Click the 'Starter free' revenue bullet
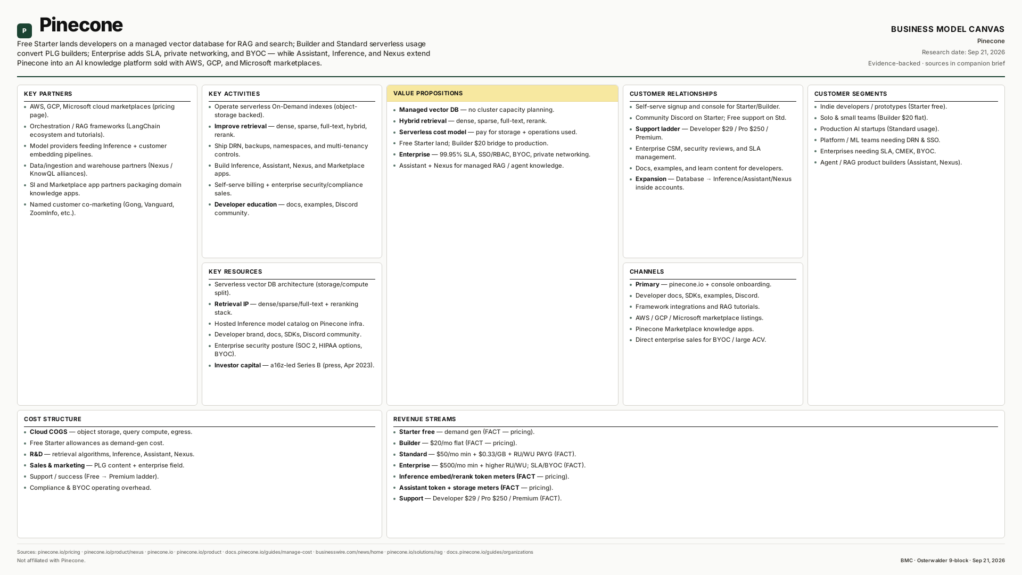Screen dimensions: 1022x575 (467, 432)
